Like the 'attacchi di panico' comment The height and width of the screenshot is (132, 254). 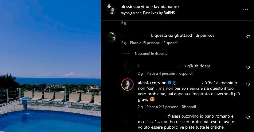(x=248, y=37)
